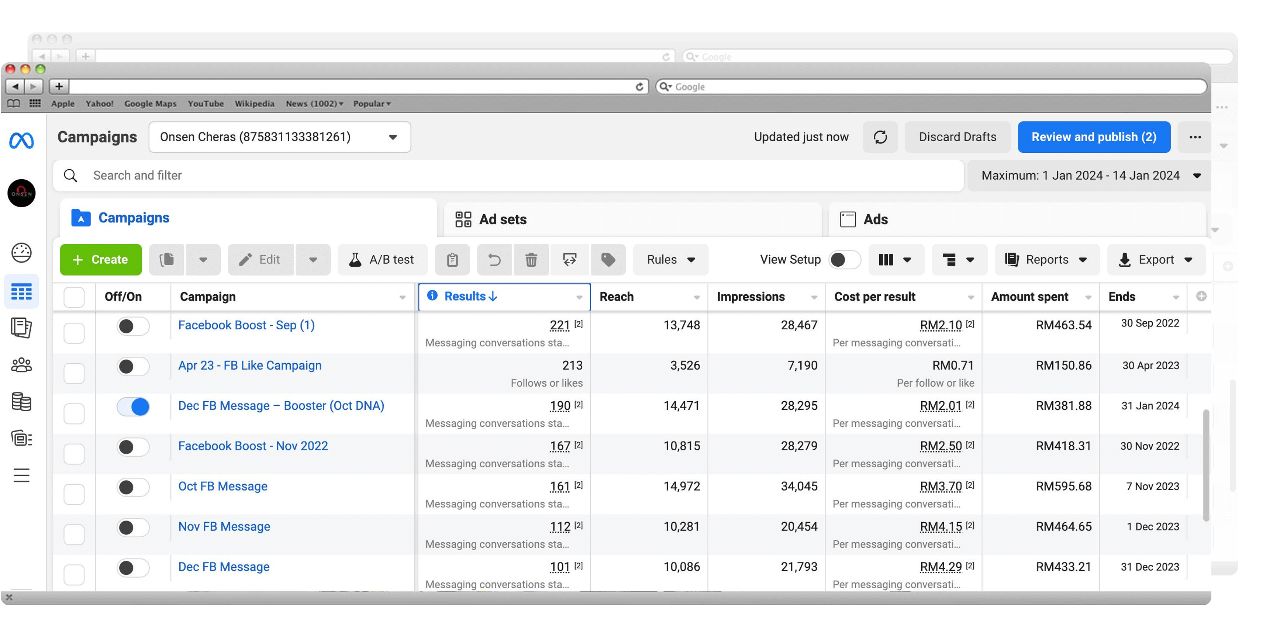Turn on Apr 23 - FB Like Campaign
The image size is (1280, 637).
click(133, 367)
